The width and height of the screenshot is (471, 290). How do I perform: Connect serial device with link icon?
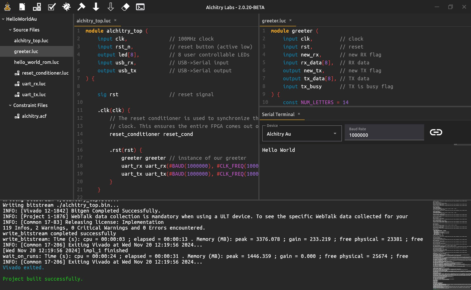[436, 132]
